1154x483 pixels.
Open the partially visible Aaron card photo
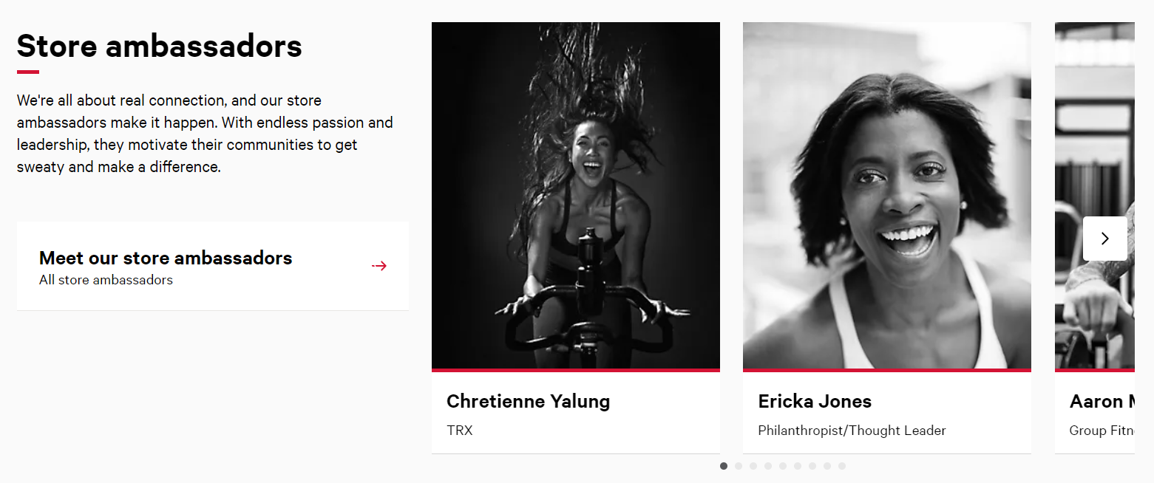1095,196
